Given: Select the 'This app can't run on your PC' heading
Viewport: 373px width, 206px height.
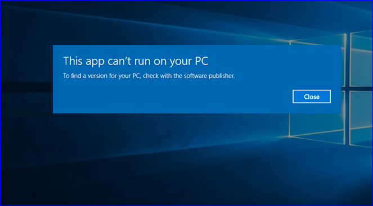Looking at the screenshot, I should (x=136, y=61).
